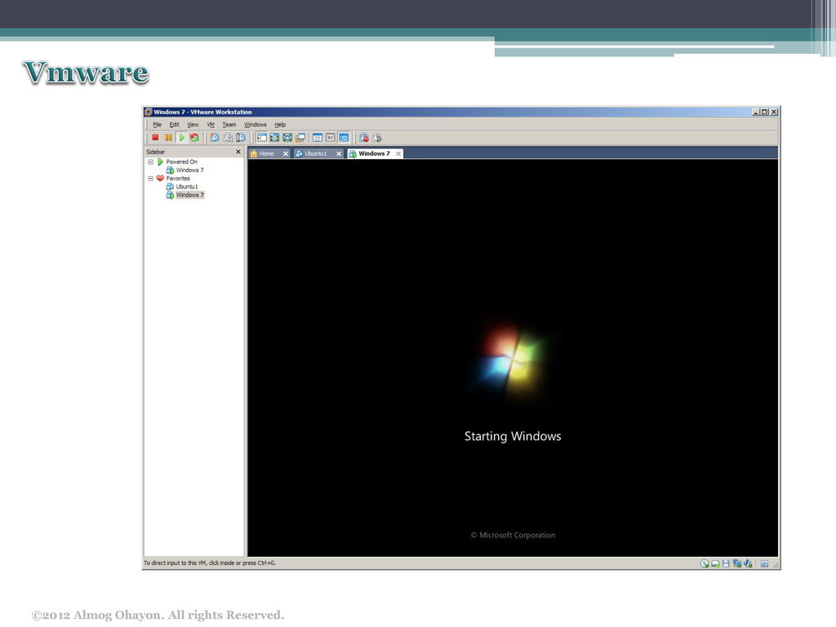Click the CD/DVD drive status icon
Screen dimensions: 836x627
705,563
